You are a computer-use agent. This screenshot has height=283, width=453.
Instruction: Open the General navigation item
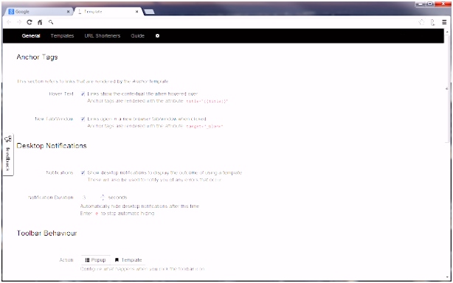(x=31, y=36)
